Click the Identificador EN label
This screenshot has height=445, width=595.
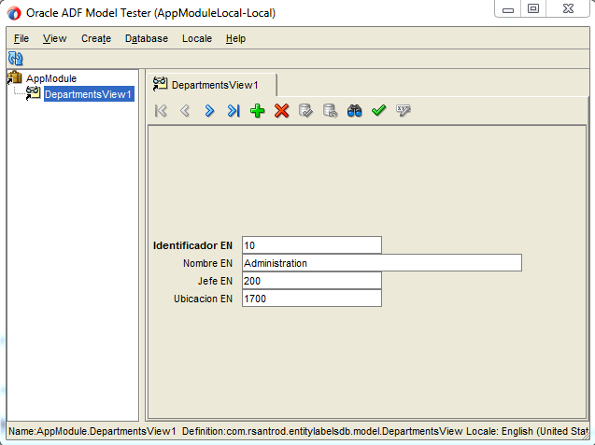192,245
